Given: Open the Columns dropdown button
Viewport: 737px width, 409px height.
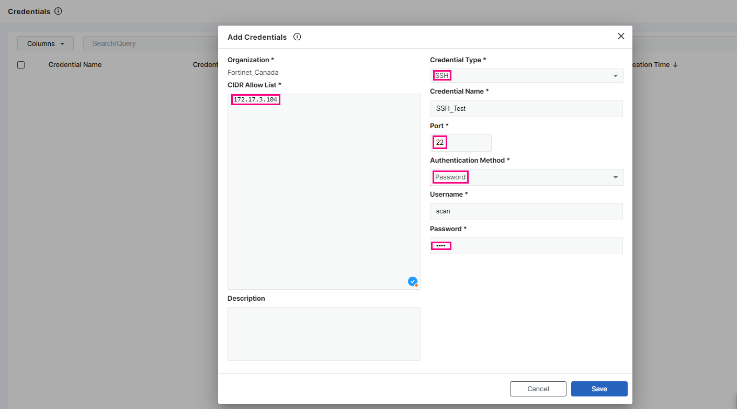Looking at the screenshot, I should (x=46, y=44).
